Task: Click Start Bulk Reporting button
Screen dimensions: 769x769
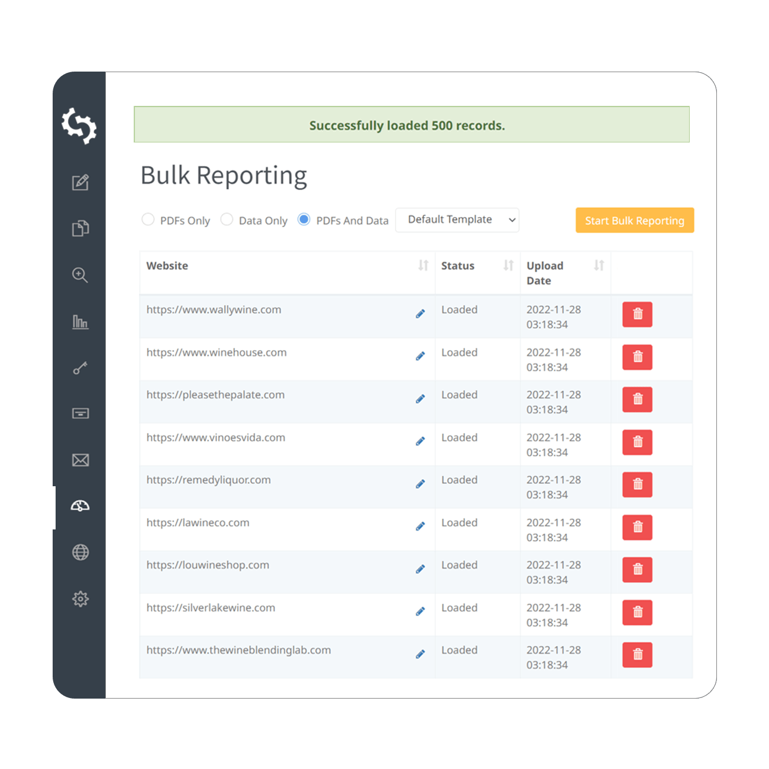Action: pos(635,220)
